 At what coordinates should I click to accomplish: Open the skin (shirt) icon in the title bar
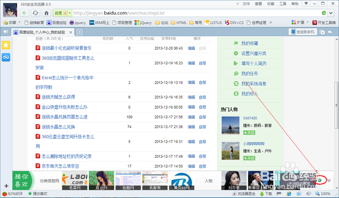coord(306,3)
